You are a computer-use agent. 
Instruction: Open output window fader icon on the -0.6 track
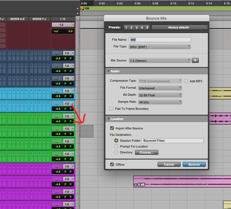pos(73,53)
